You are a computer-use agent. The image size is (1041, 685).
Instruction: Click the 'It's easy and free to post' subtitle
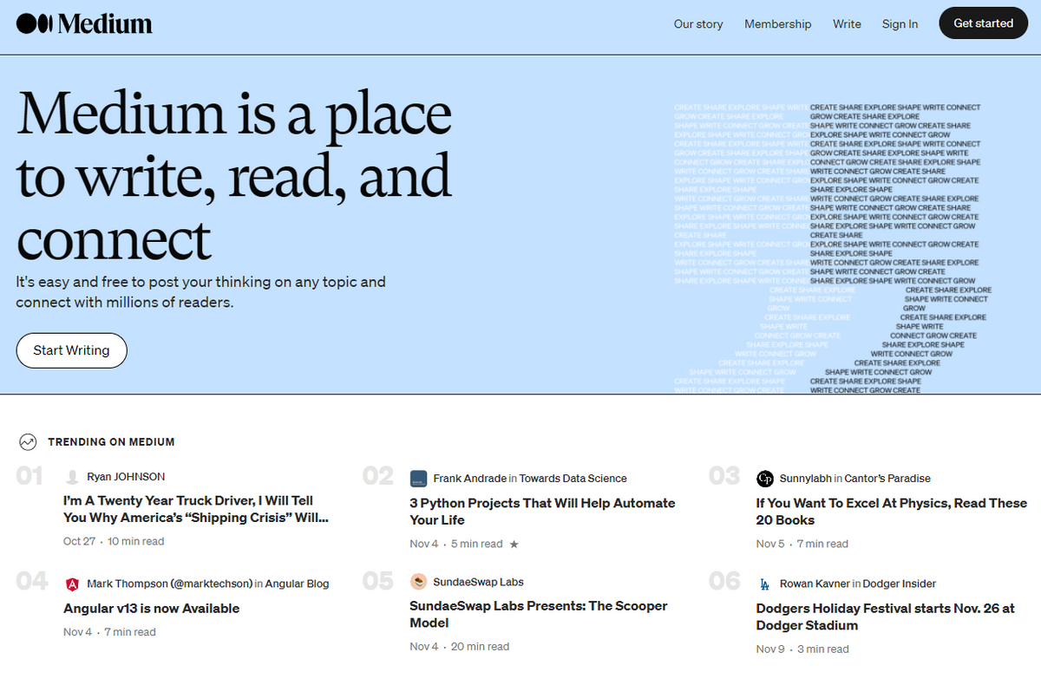[x=200, y=292]
